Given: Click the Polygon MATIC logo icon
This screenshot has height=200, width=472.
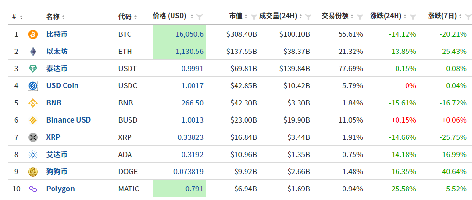Looking at the screenshot, I should [x=33, y=189].
